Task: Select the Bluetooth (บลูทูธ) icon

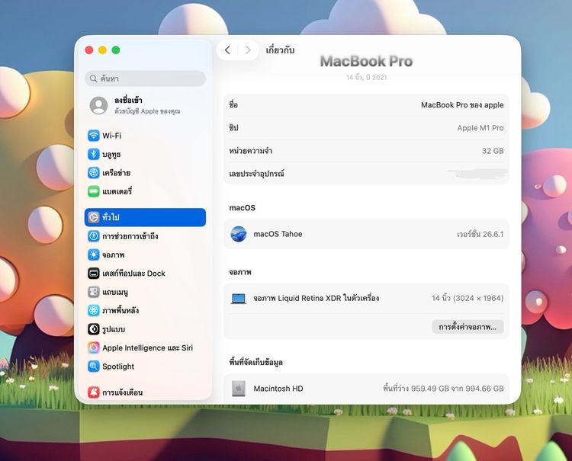Action: click(x=93, y=154)
